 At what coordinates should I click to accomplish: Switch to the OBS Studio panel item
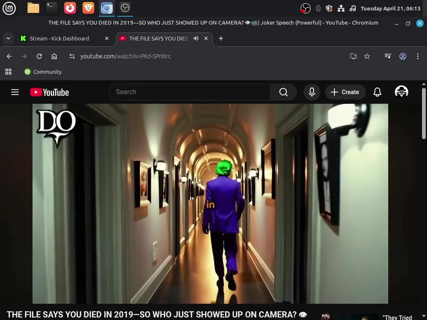(x=125, y=8)
